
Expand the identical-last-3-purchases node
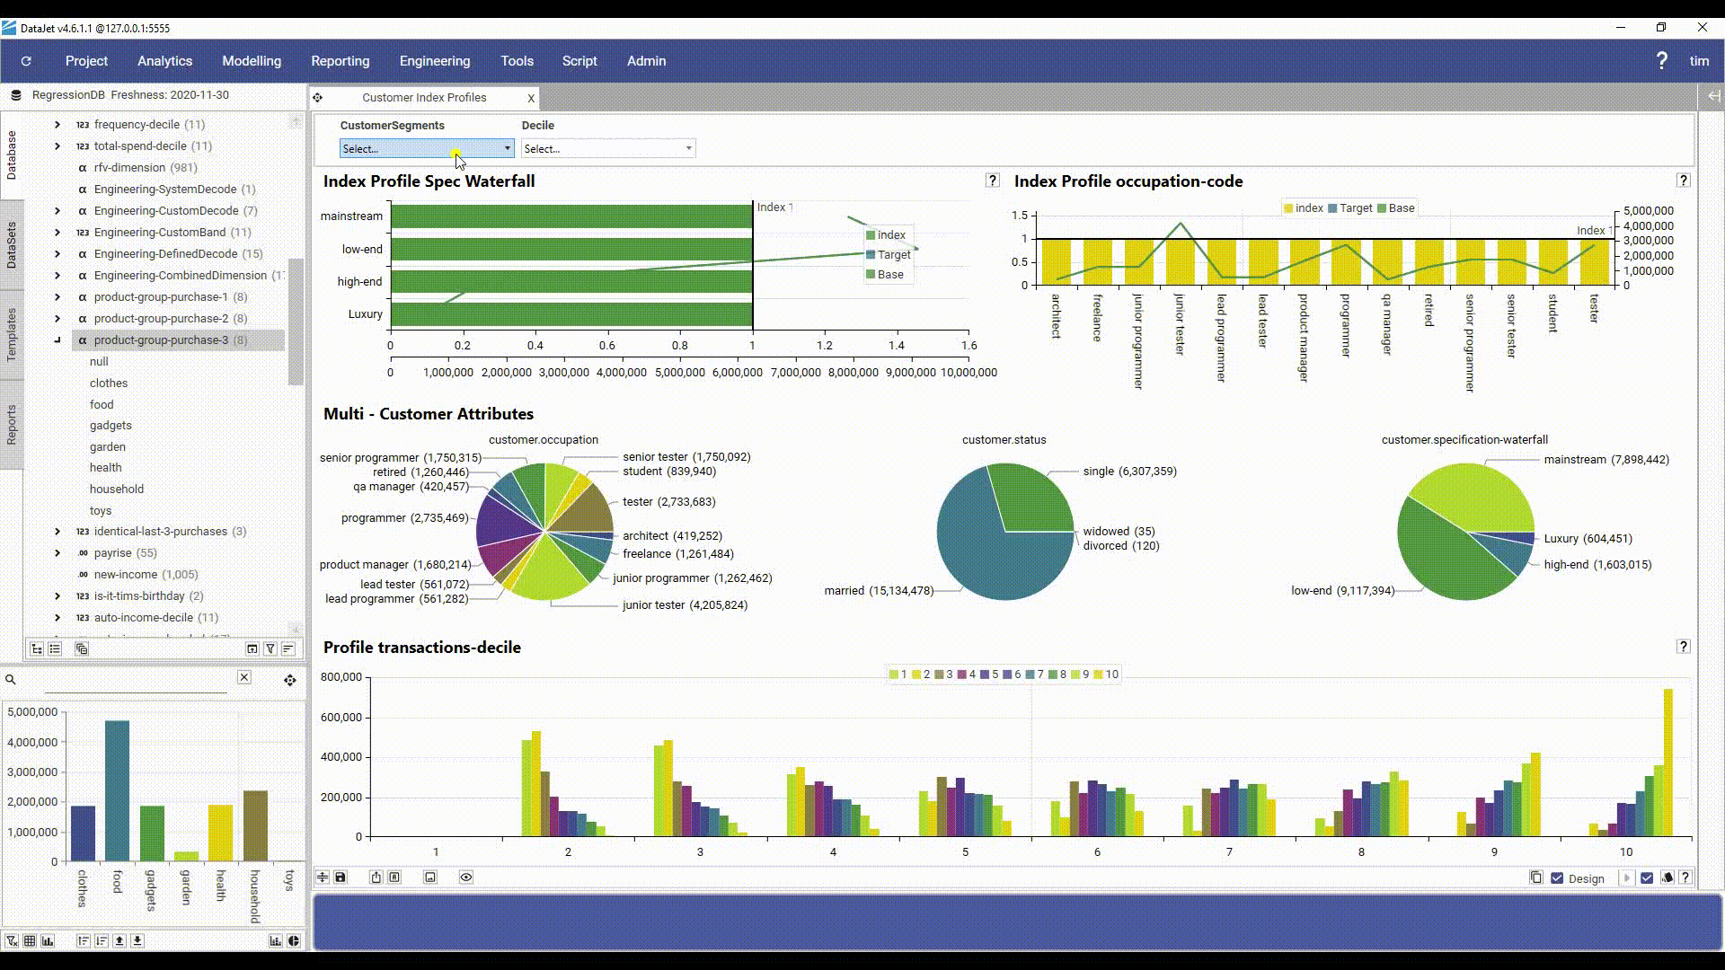pos(57,532)
